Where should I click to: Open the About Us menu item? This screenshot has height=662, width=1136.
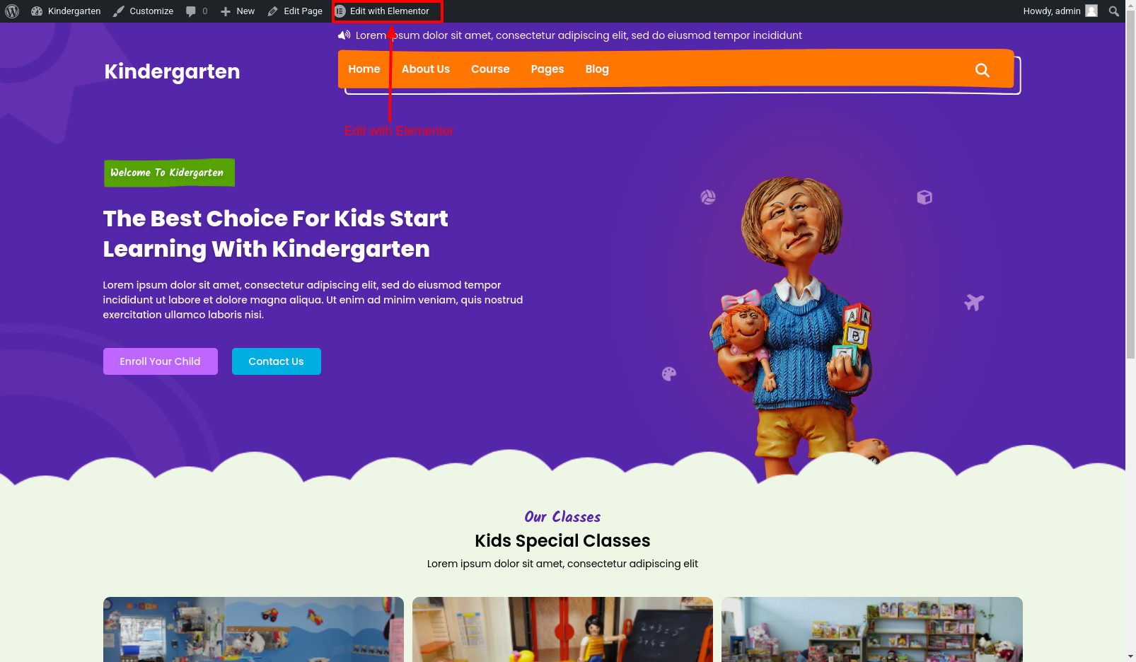pyautogui.click(x=426, y=69)
